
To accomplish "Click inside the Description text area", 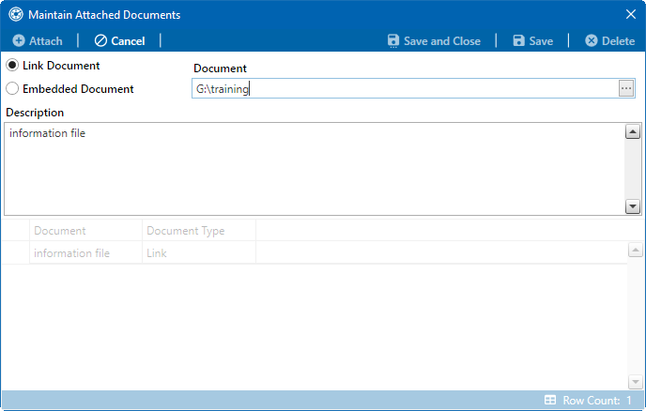I will pyautogui.click(x=315, y=169).
